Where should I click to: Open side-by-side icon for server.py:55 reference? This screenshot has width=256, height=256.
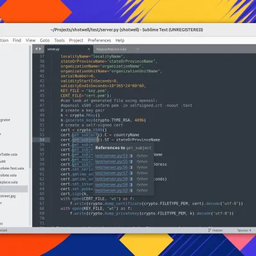tap(131, 162)
